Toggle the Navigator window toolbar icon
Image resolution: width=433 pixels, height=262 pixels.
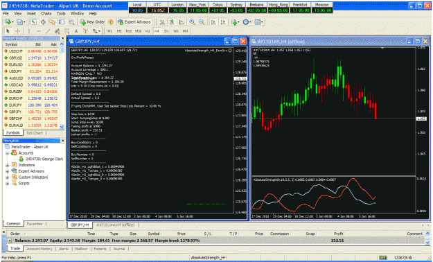(x=52, y=22)
